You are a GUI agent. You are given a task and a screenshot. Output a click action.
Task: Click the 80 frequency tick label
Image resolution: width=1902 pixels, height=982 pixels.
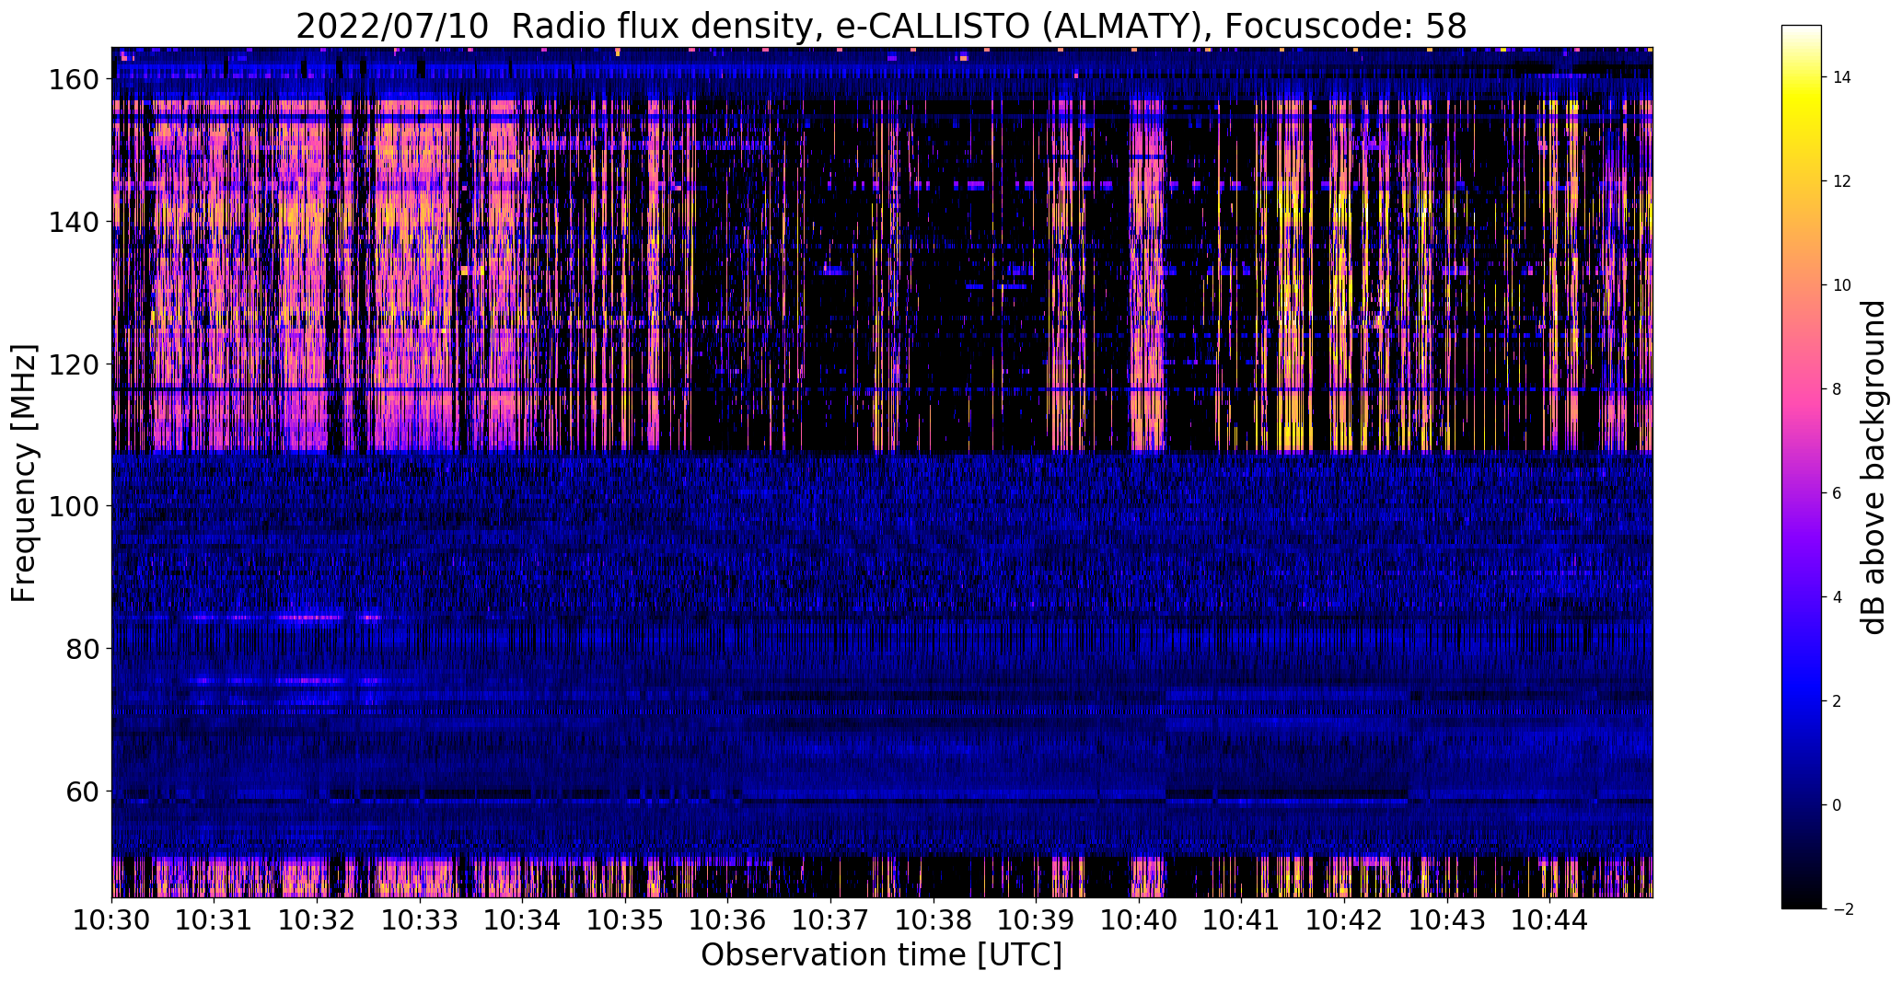81,649
